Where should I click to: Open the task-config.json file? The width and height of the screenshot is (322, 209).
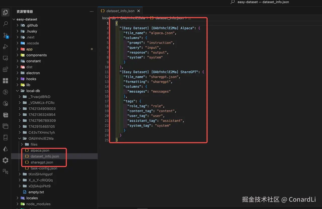[44, 168]
